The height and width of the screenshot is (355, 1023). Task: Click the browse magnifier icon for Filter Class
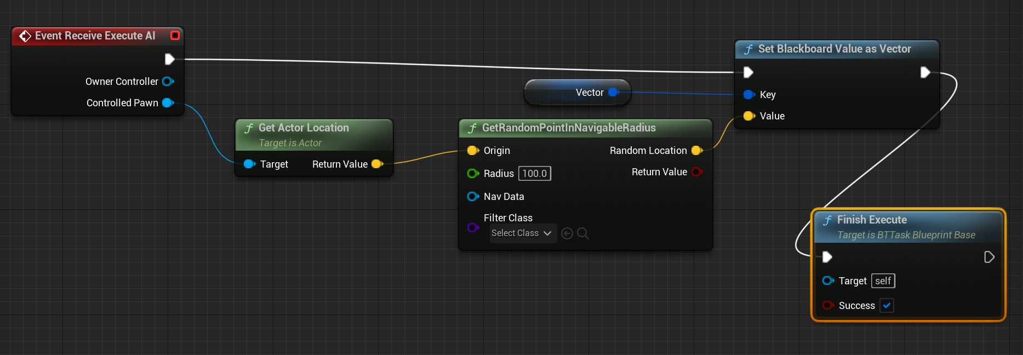583,233
